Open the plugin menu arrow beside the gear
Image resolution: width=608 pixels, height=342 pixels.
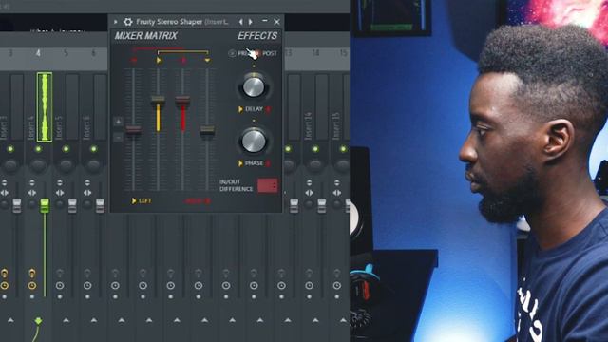tap(116, 22)
